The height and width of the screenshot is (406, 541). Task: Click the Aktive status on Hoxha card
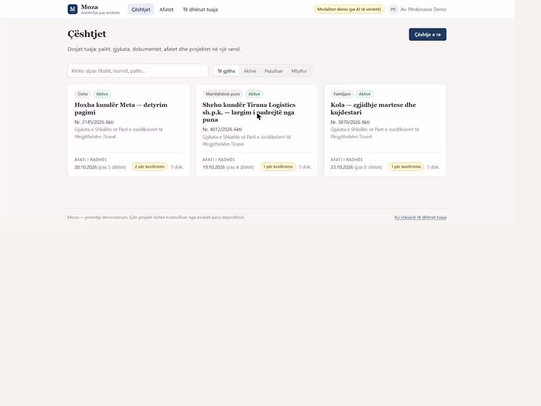102,94
